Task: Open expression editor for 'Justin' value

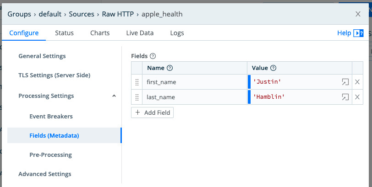Action: pos(345,82)
